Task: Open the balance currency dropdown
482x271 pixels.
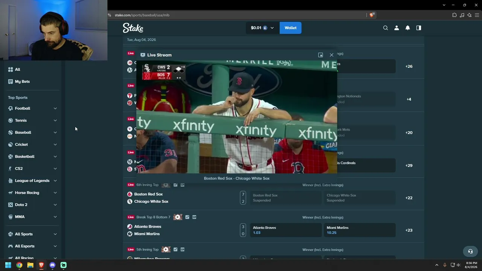Action: click(x=262, y=28)
